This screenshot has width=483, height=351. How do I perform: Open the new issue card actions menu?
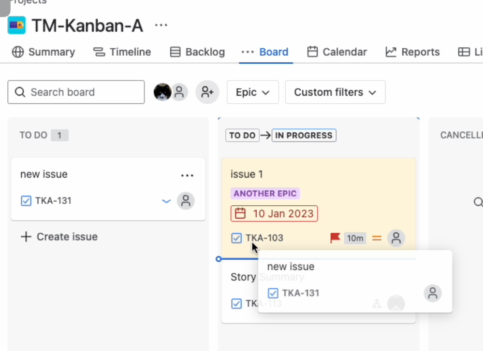(187, 175)
